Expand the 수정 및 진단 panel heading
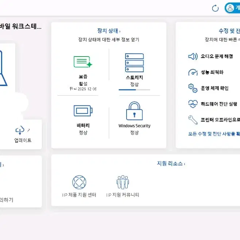This screenshot has height=240, width=240. tap(229, 31)
